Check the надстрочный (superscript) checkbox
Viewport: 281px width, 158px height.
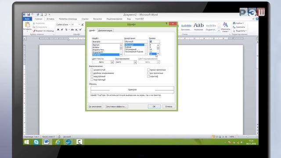click(92, 76)
